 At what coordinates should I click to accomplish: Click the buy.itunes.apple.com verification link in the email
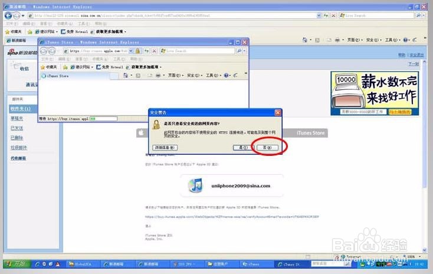[232, 217]
